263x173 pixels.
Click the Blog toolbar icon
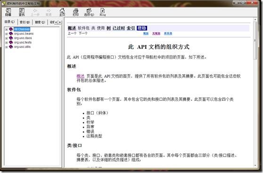coord(102,12)
